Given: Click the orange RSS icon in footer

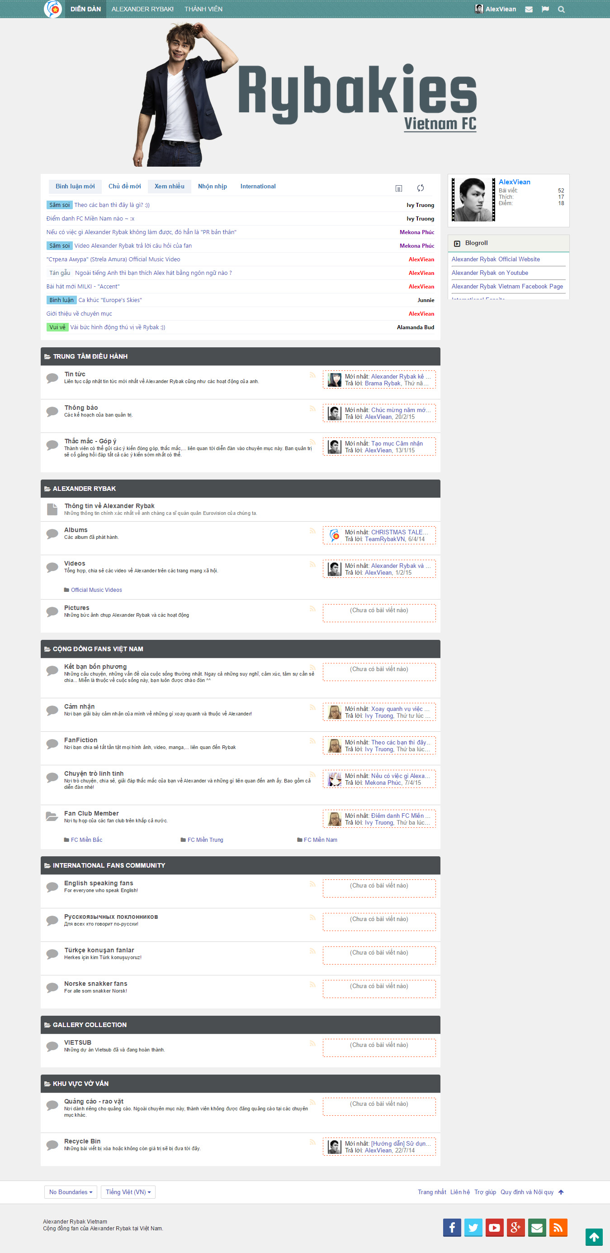Looking at the screenshot, I should coord(558,1228).
